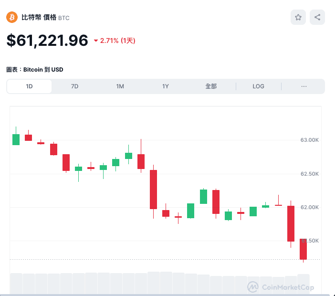Click the last red candlestick near 61.50K

[x=303, y=249]
